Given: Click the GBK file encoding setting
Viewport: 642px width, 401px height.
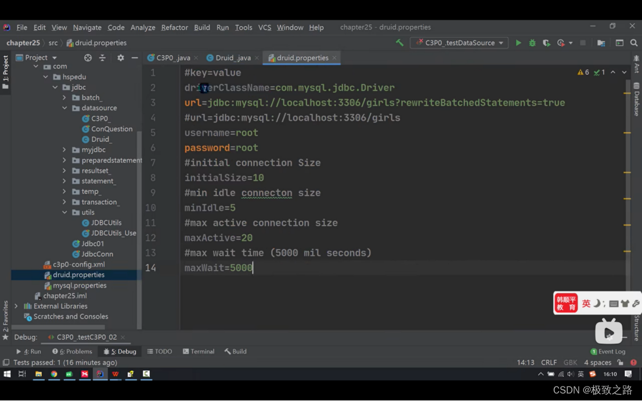Looking at the screenshot, I should pyautogui.click(x=570, y=363).
